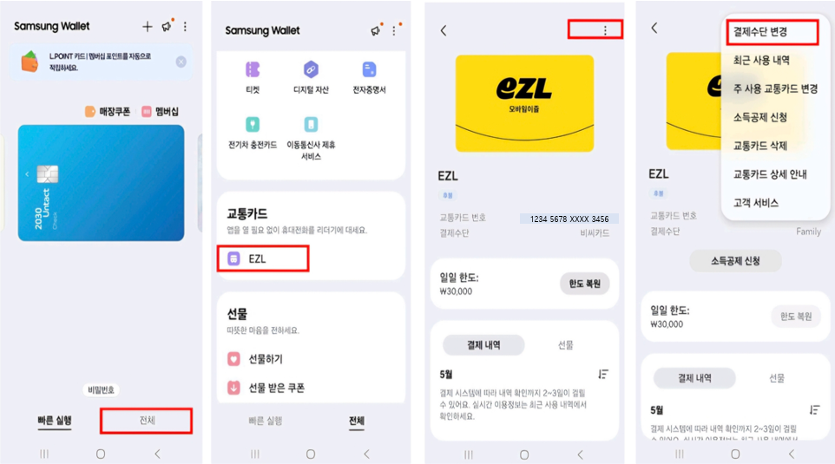
Task: Open the 디지털 자산 icon
Action: (x=311, y=77)
